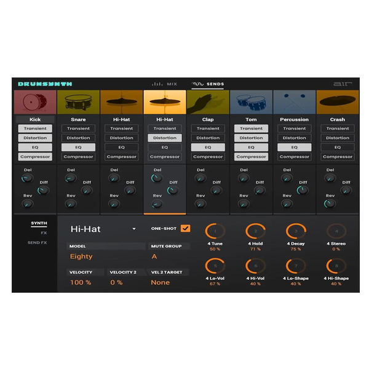Click the Tom Compressor button
This screenshot has height=369, width=369.
[x=251, y=157]
